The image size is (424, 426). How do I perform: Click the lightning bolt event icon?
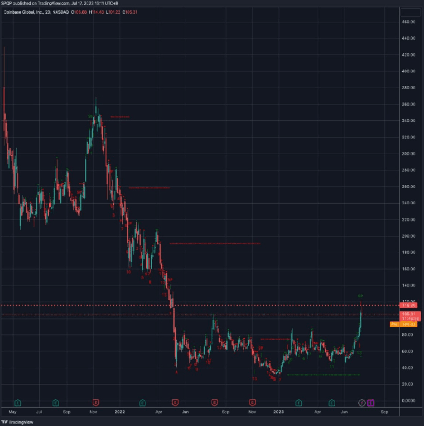pos(362,403)
